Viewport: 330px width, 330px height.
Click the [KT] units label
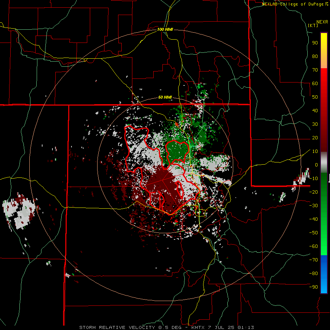[x=313, y=25]
